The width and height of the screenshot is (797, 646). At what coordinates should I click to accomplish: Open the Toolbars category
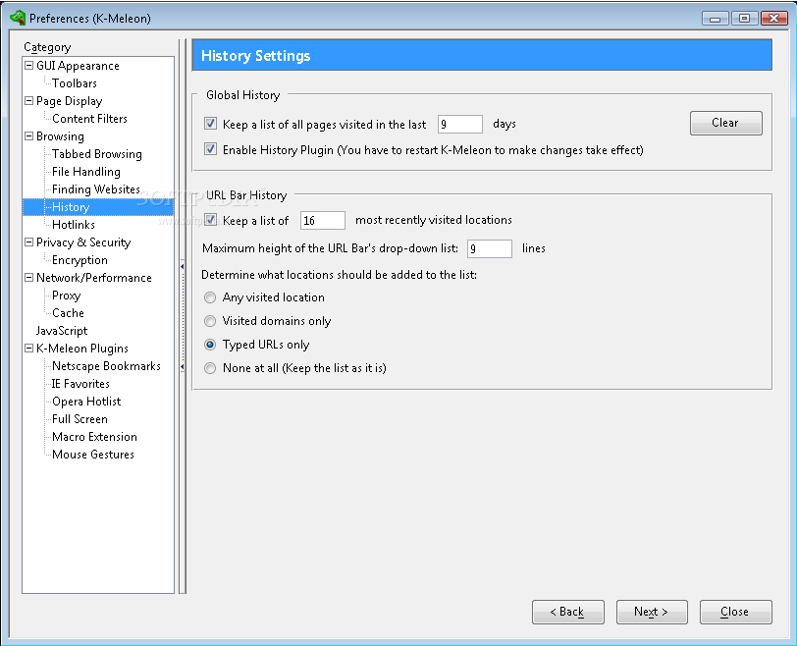coord(75,83)
